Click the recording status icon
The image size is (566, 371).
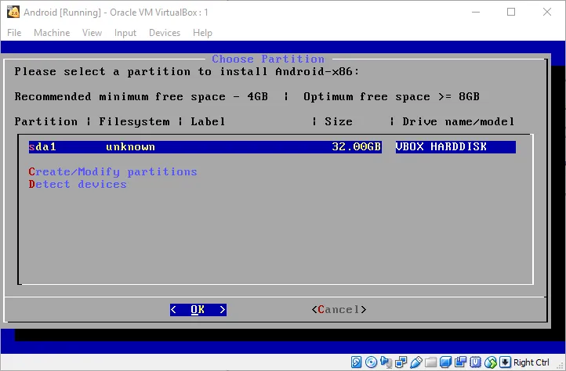460,362
